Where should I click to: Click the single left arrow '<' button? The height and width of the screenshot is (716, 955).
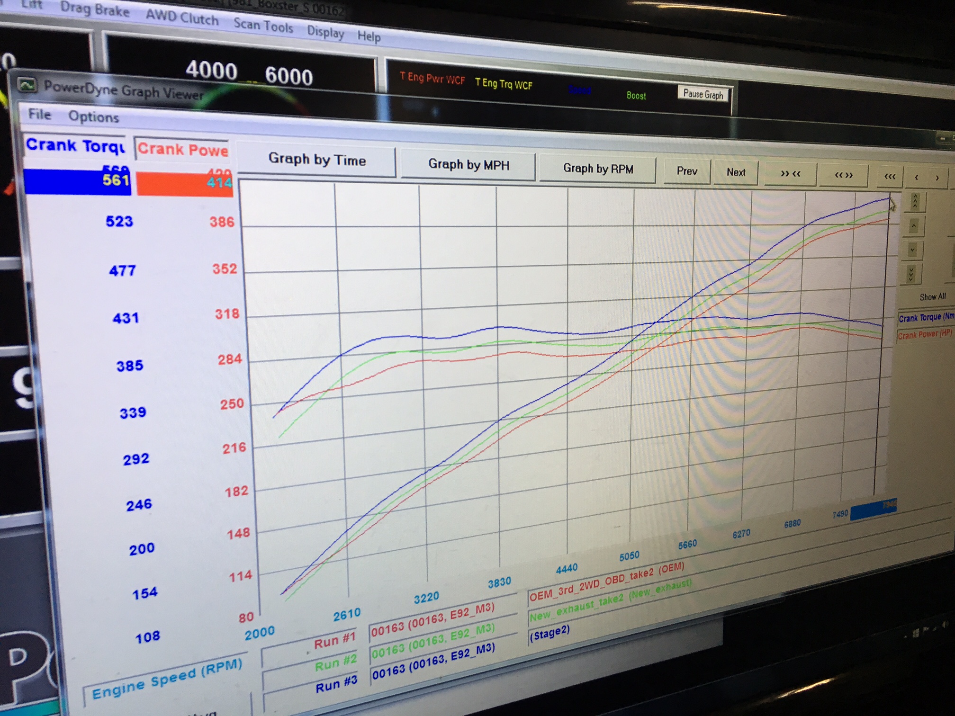click(x=917, y=178)
